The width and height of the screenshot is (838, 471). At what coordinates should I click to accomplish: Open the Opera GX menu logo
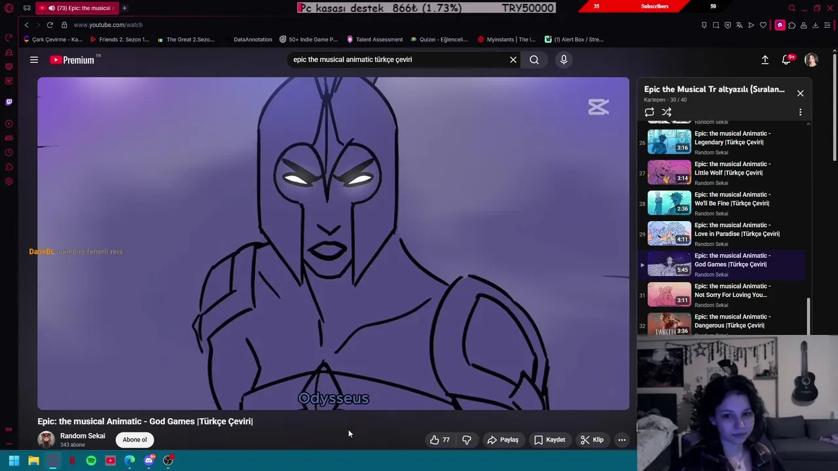9,8
